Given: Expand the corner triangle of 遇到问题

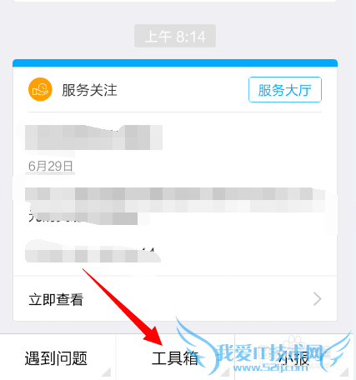Looking at the screenshot, I should click(107, 372).
